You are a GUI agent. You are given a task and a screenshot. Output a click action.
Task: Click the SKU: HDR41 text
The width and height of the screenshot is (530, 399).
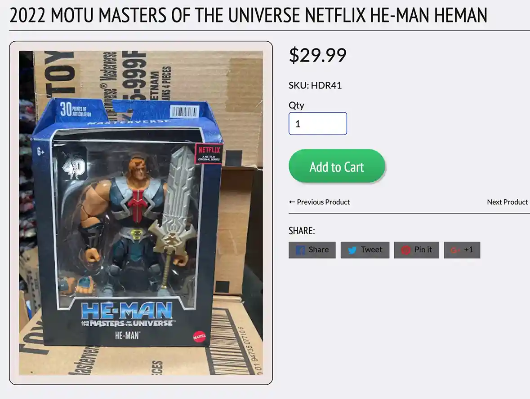click(315, 85)
